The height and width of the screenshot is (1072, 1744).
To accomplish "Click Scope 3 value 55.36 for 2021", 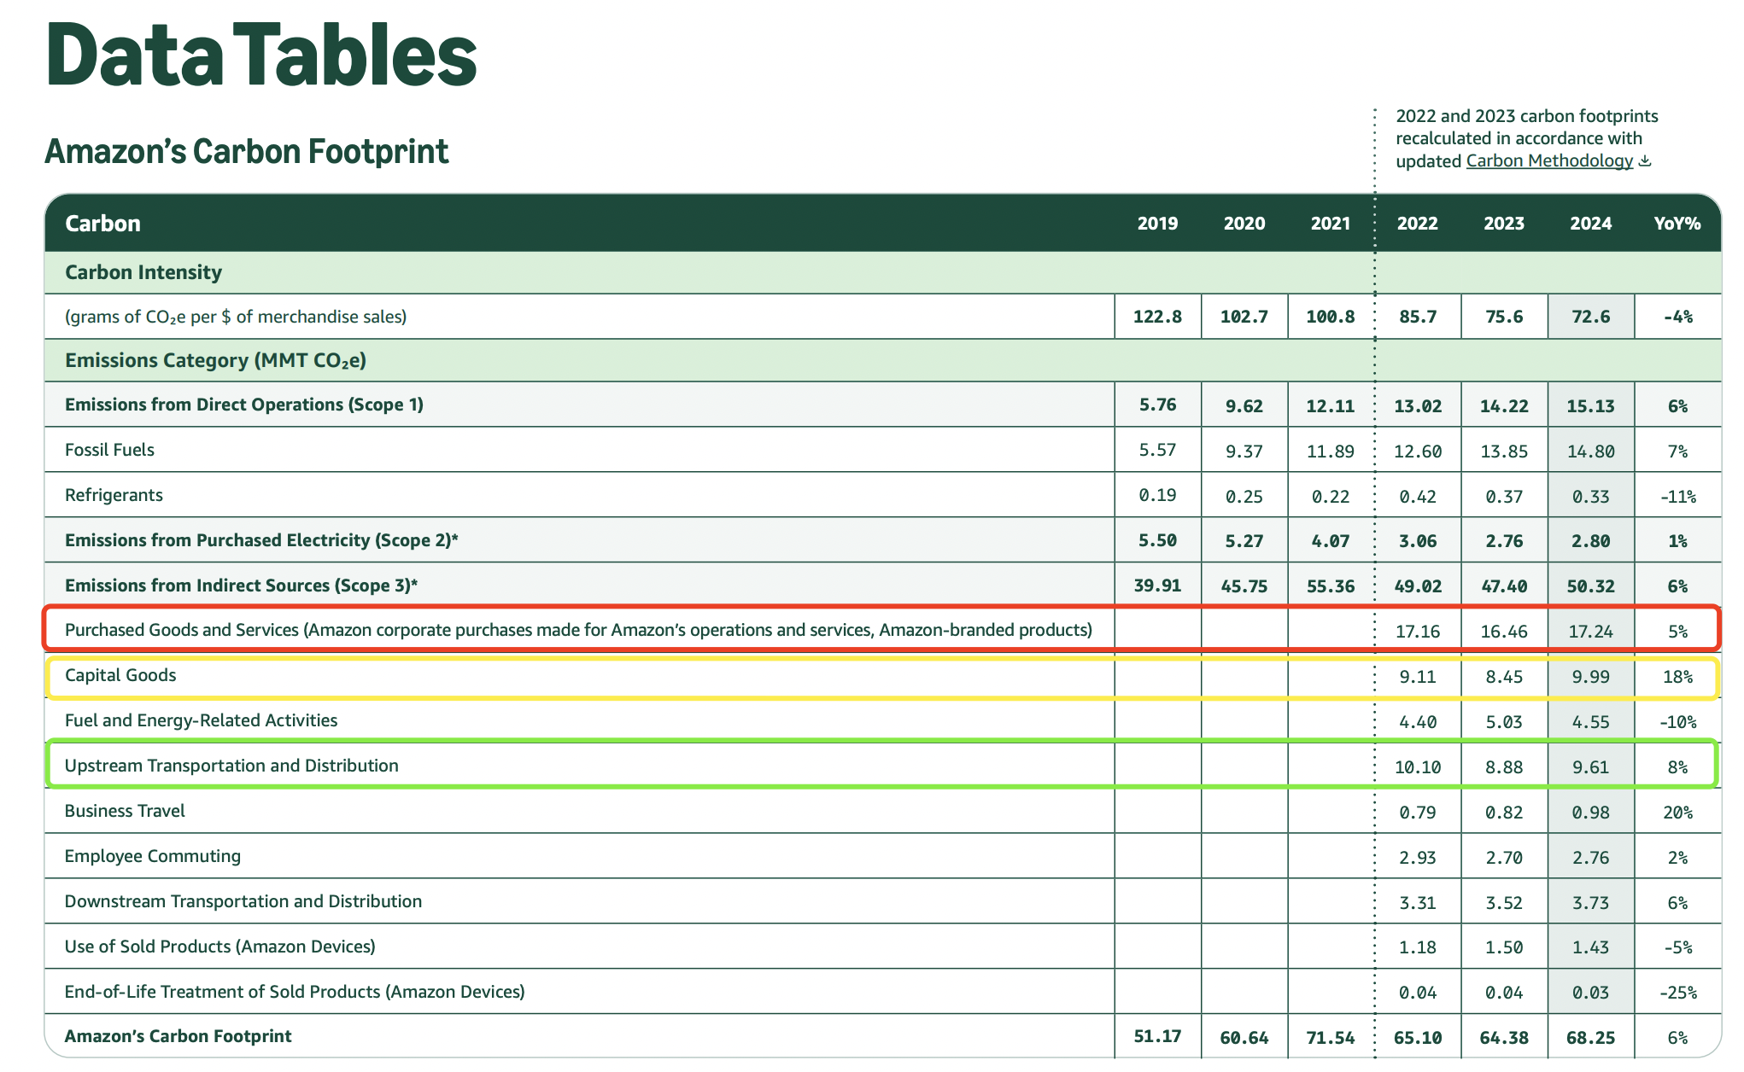I will point(1331,586).
